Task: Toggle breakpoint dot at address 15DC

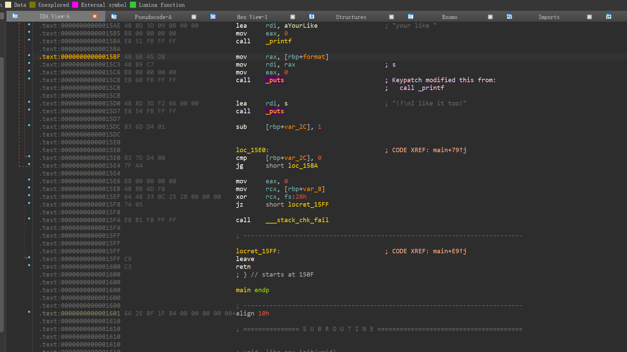Action: (x=29, y=125)
